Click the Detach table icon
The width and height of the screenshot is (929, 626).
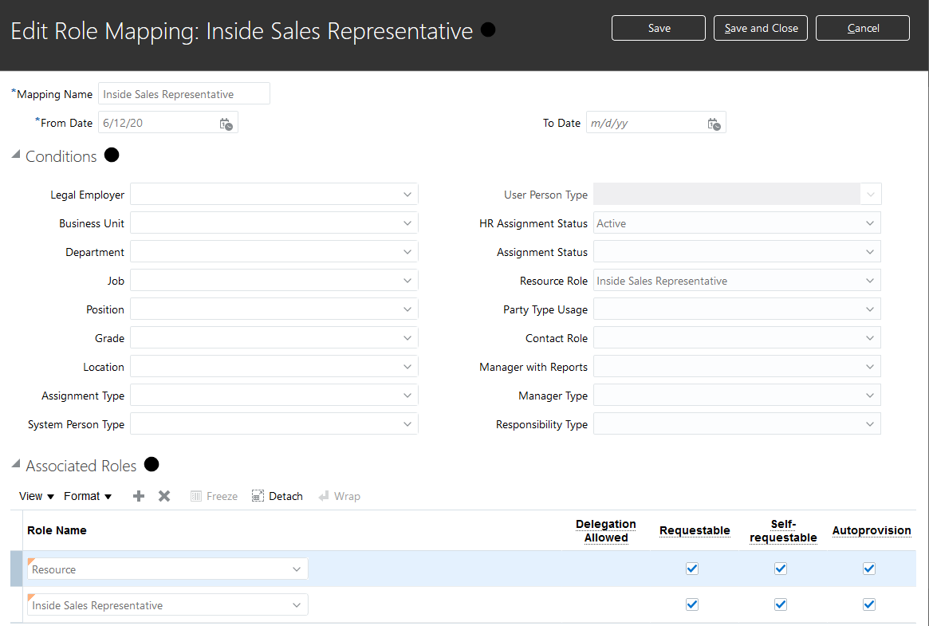258,496
